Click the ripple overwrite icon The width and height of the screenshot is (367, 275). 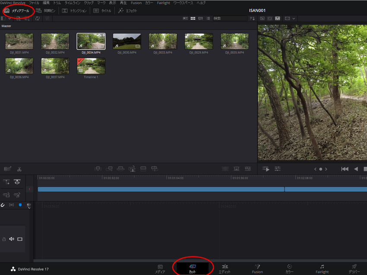tap(120, 169)
